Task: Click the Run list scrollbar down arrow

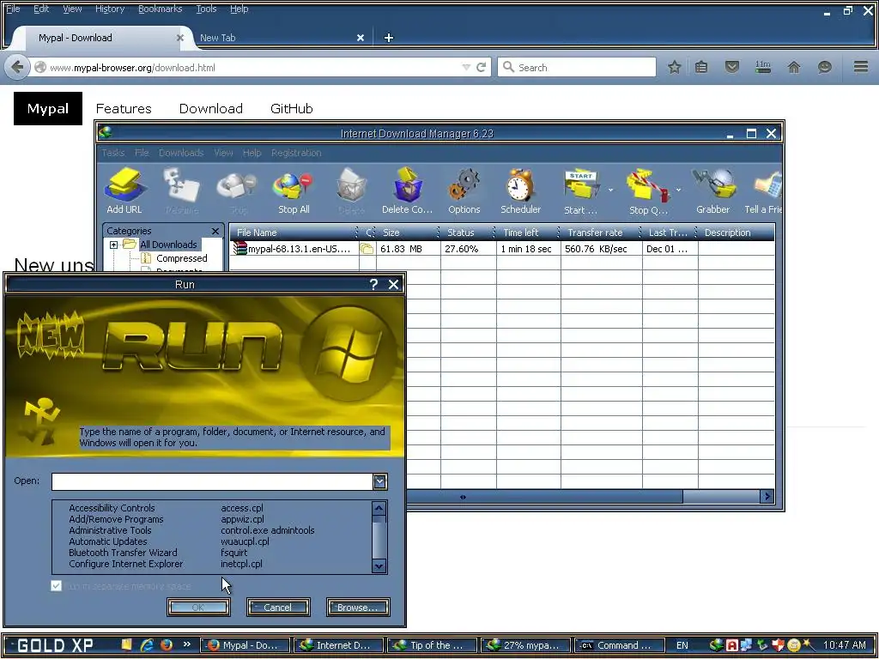Action: pyautogui.click(x=379, y=566)
